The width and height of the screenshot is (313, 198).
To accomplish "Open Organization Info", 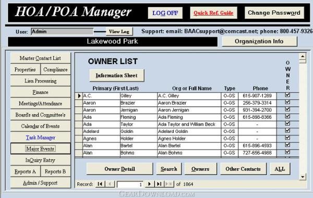I will tap(259, 41).
